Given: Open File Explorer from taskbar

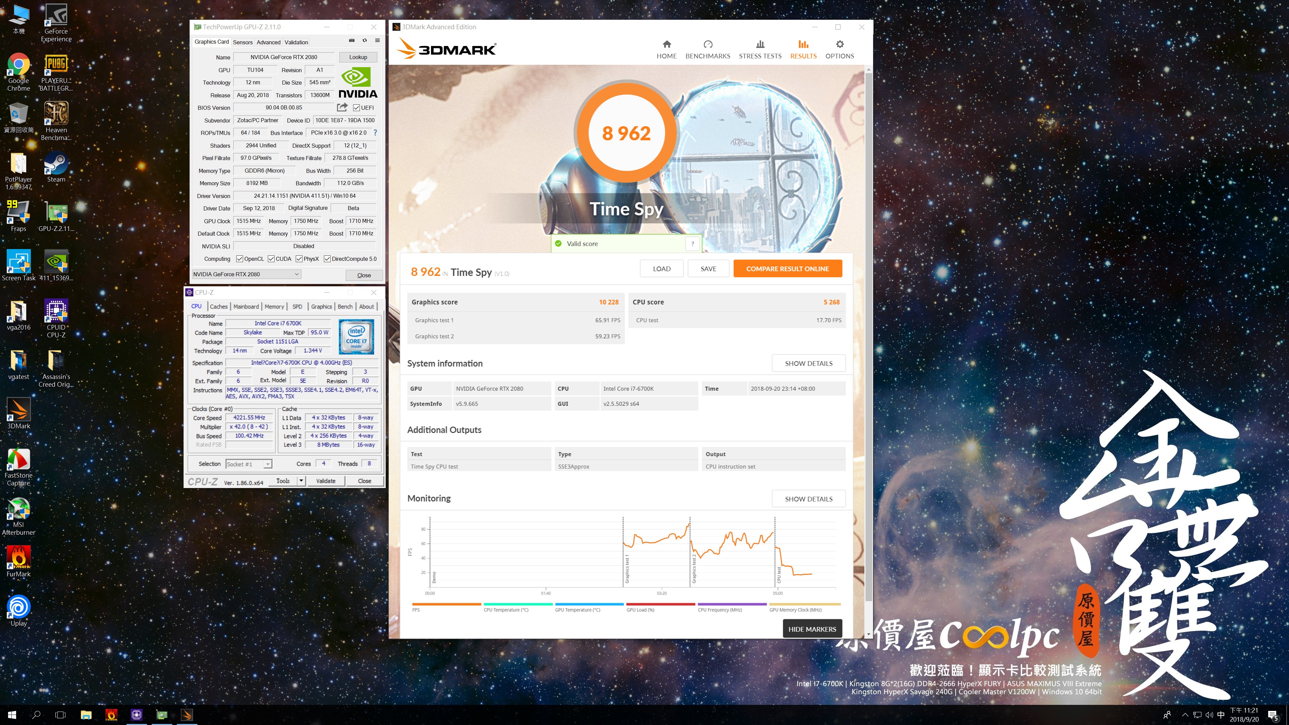Looking at the screenshot, I should click(86, 715).
